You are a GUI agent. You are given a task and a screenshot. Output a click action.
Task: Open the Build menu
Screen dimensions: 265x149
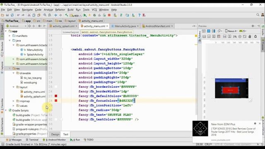point(70,10)
